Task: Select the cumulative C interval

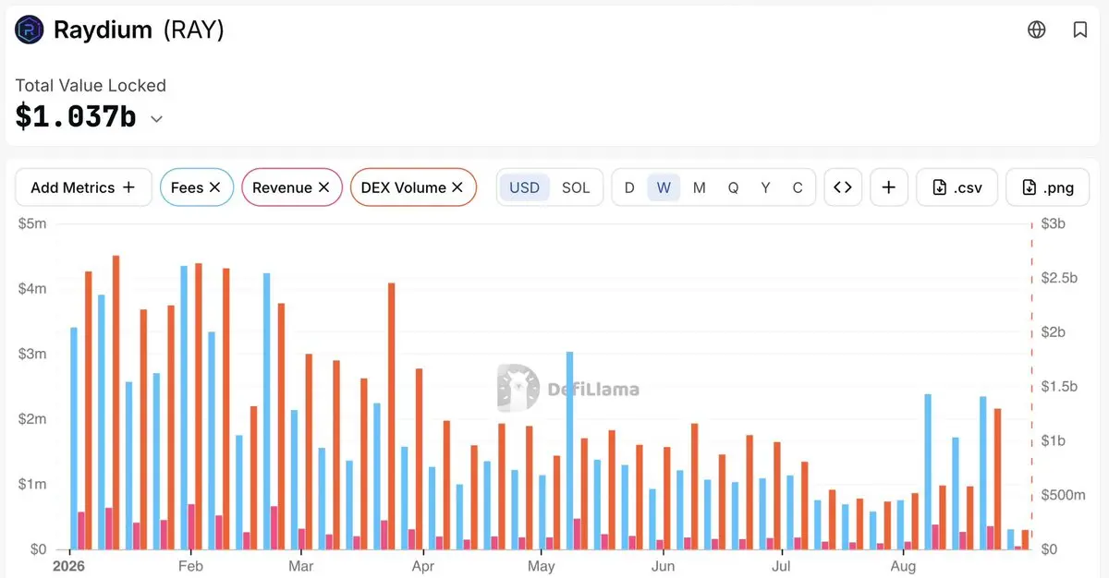Action: (x=798, y=187)
